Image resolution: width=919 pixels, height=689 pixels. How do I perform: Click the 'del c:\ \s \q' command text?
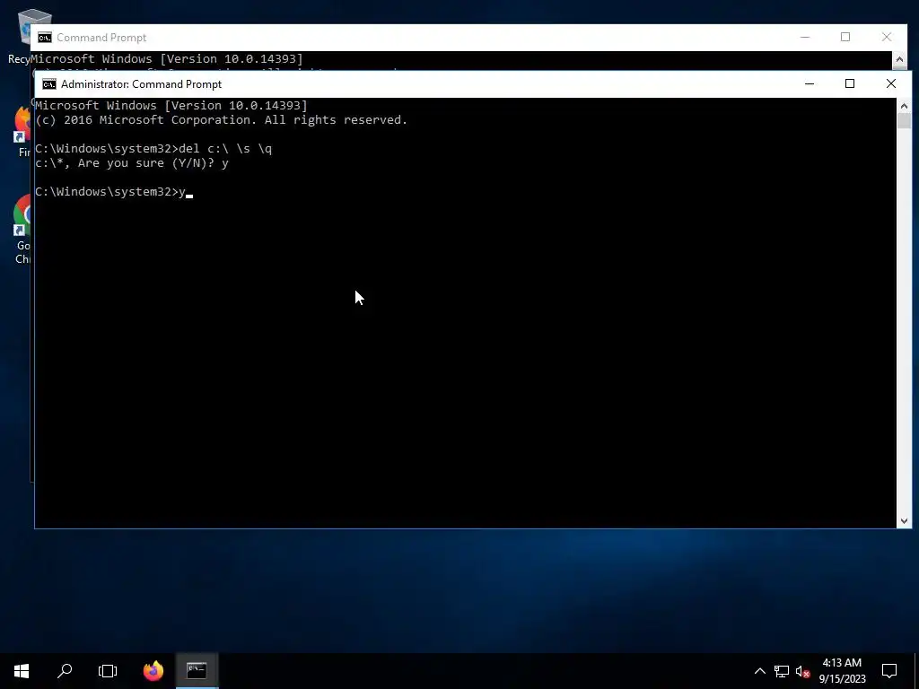click(225, 149)
